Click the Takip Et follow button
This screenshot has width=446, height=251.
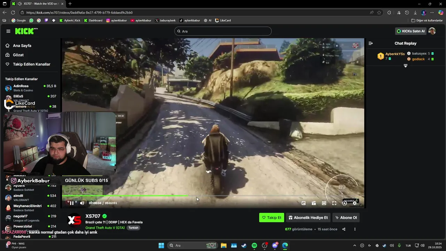tap(271, 218)
